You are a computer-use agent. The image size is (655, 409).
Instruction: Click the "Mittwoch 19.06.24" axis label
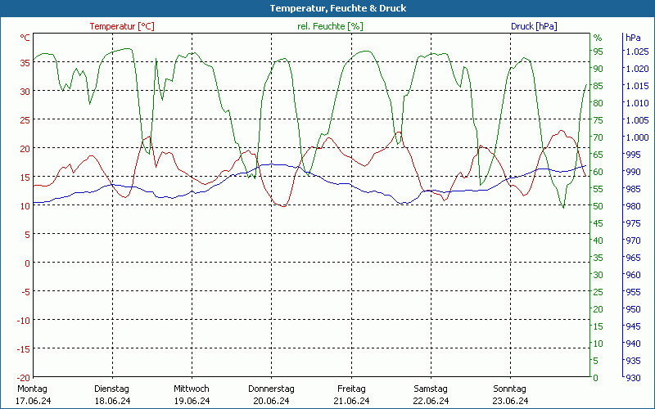point(192,395)
